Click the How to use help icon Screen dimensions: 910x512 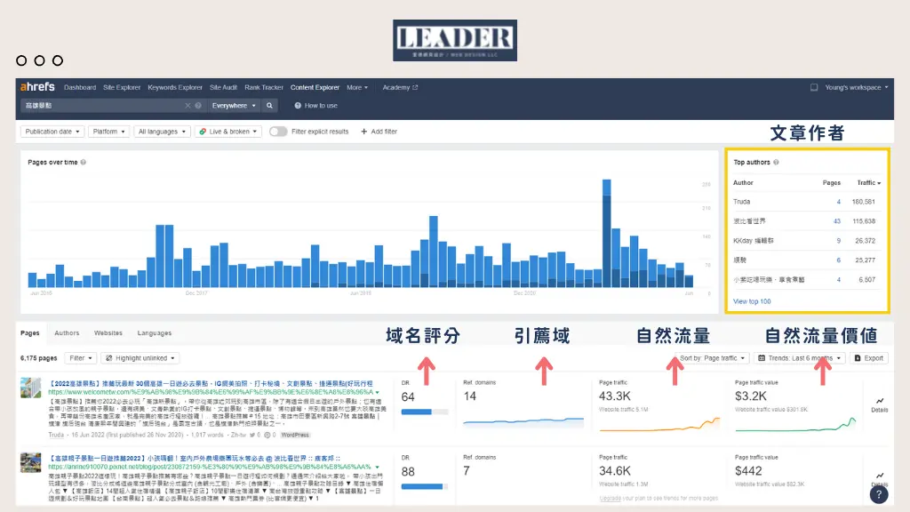click(297, 105)
